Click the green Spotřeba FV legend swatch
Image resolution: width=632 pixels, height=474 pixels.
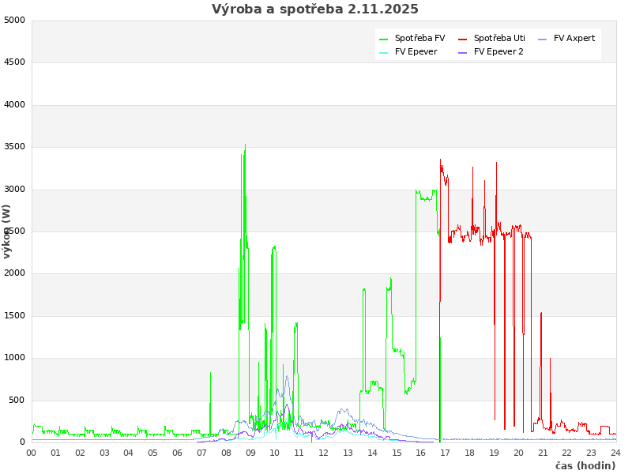tap(384, 39)
